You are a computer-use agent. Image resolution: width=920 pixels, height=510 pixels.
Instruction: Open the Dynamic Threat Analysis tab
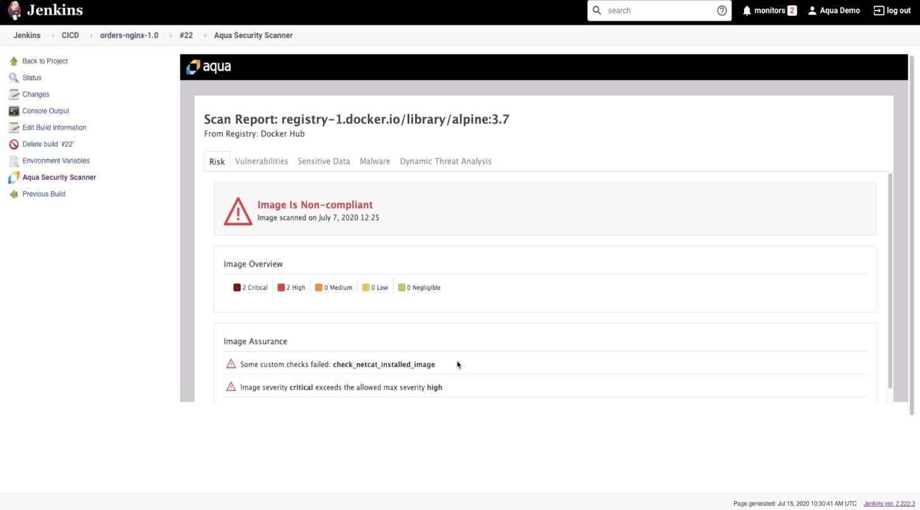[x=445, y=161]
